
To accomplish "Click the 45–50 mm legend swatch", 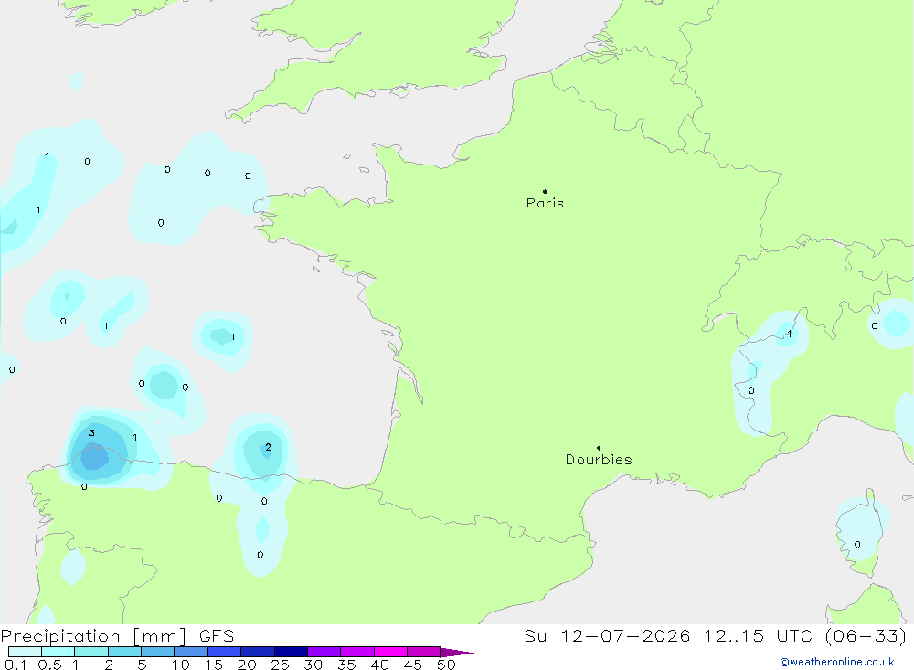I will (x=424, y=652).
